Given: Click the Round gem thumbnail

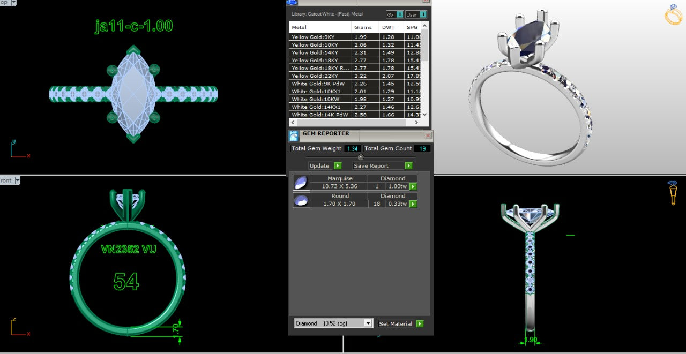Looking at the screenshot, I should (301, 200).
